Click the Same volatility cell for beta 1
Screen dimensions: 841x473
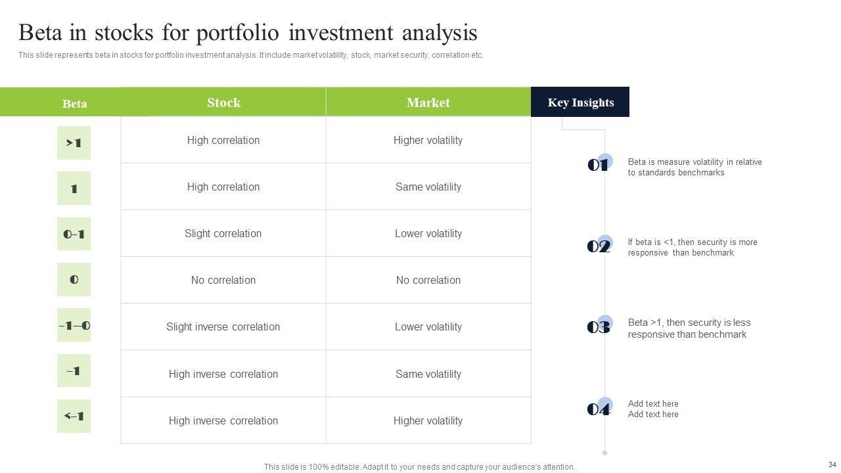click(428, 187)
